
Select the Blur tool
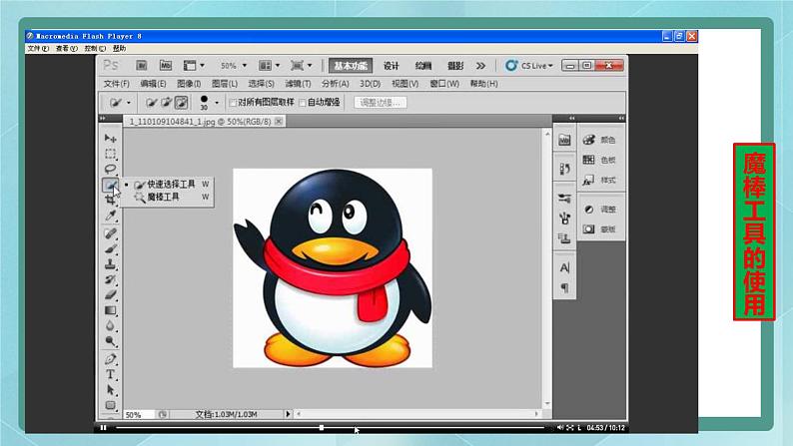pos(110,326)
